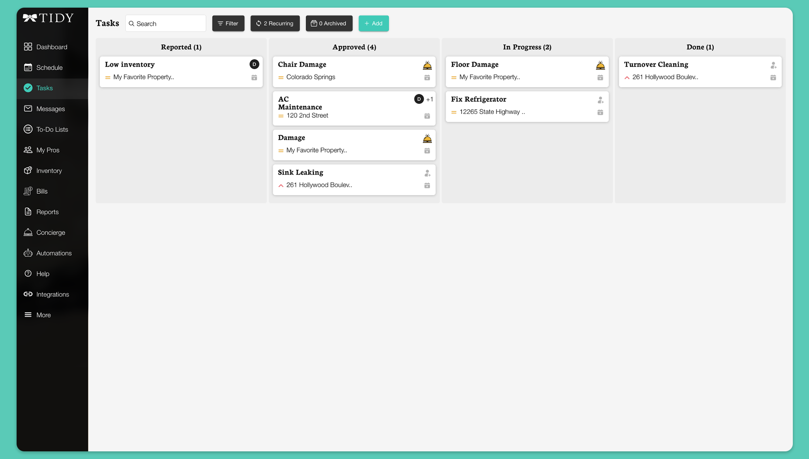Open the Filter options

pos(228,23)
